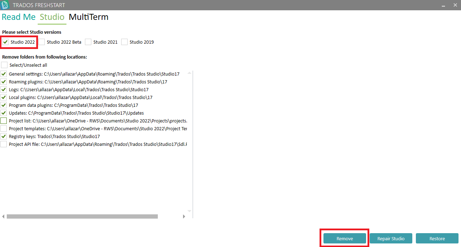Click the Restore button
This screenshot has width=461, height=247.
pyautogui.click(x=437, y=238)
